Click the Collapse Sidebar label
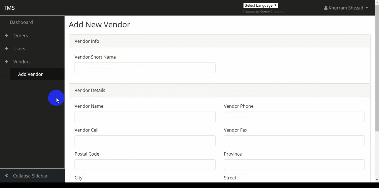The image size is (379, 188). point(30,176)
